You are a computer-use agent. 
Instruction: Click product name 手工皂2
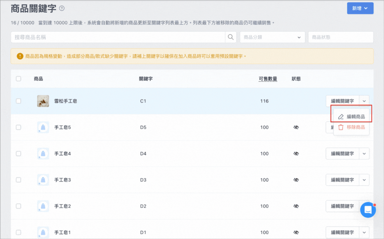63,206
